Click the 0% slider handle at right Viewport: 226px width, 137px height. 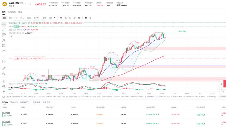222,90
